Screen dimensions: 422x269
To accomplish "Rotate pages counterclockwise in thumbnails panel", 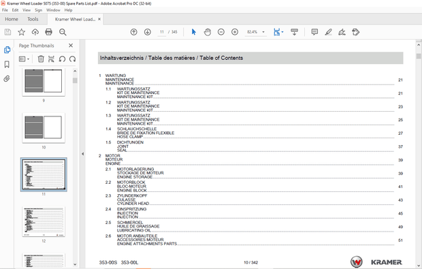I will tap(62, 59).
